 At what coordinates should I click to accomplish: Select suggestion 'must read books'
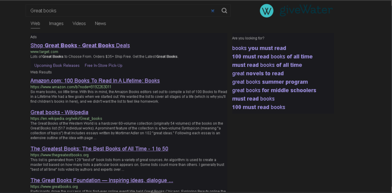(253, 99)
